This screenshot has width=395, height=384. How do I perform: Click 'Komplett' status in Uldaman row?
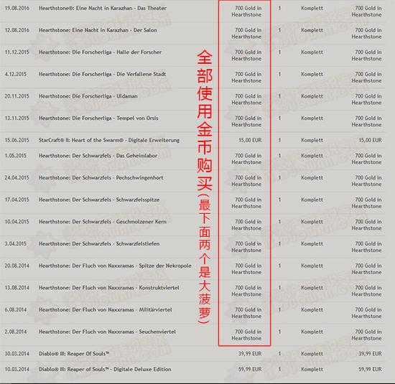(x=312, y=96)
